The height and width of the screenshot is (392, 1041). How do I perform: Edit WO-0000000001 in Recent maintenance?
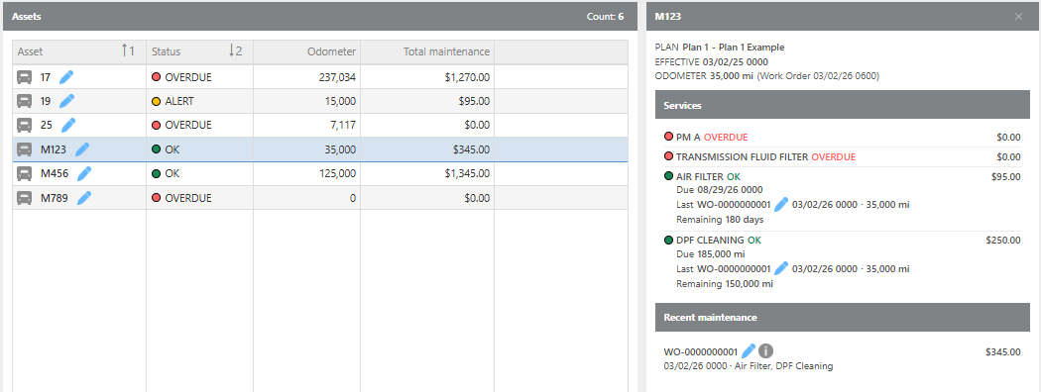pos(749,351)
